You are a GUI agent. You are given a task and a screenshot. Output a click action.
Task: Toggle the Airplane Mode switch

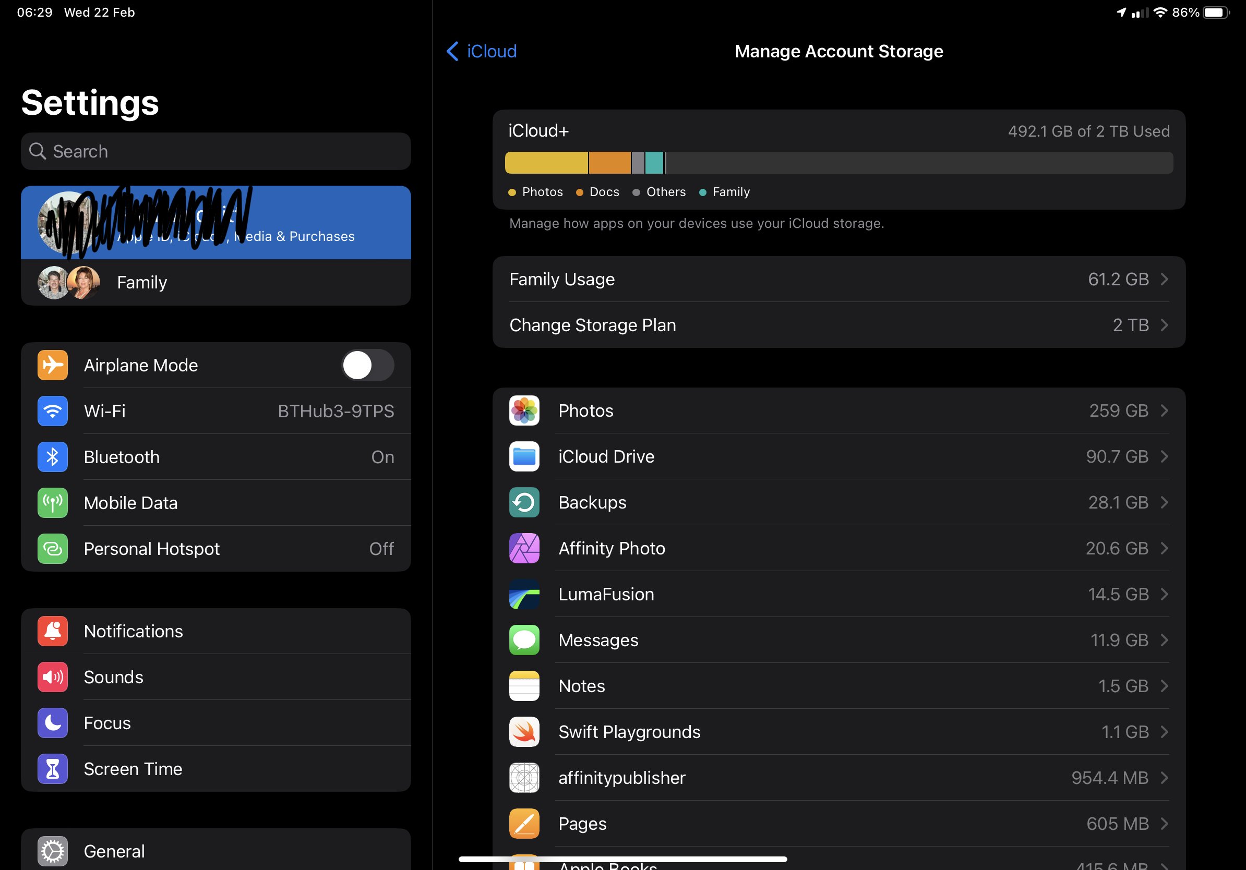pos(367,365)
